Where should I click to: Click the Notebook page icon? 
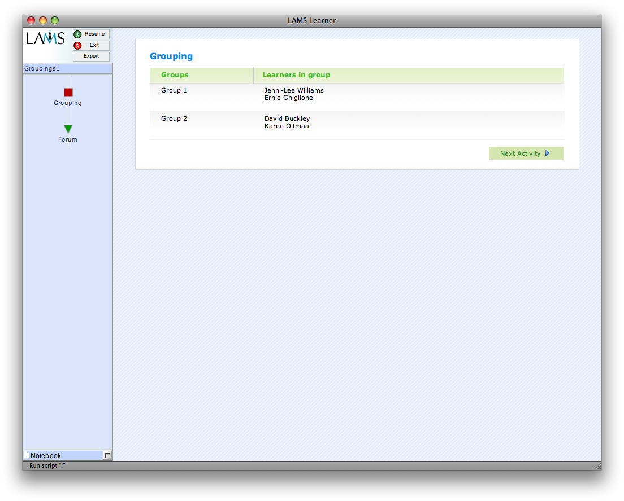[x=27, y=455]
